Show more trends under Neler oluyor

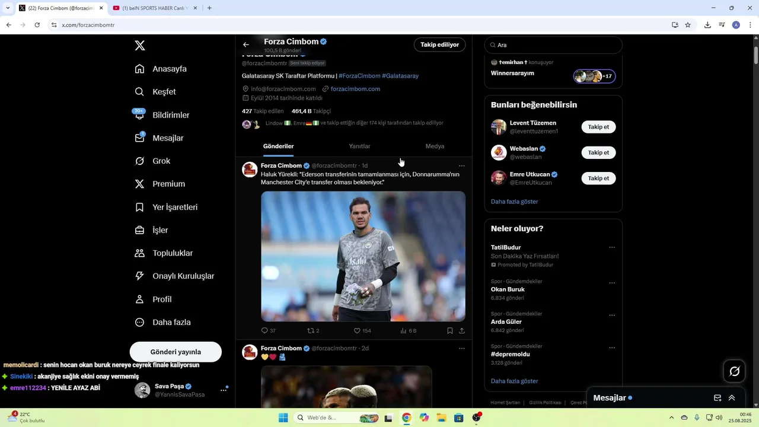pyautogui.click(x=515, y=381)
